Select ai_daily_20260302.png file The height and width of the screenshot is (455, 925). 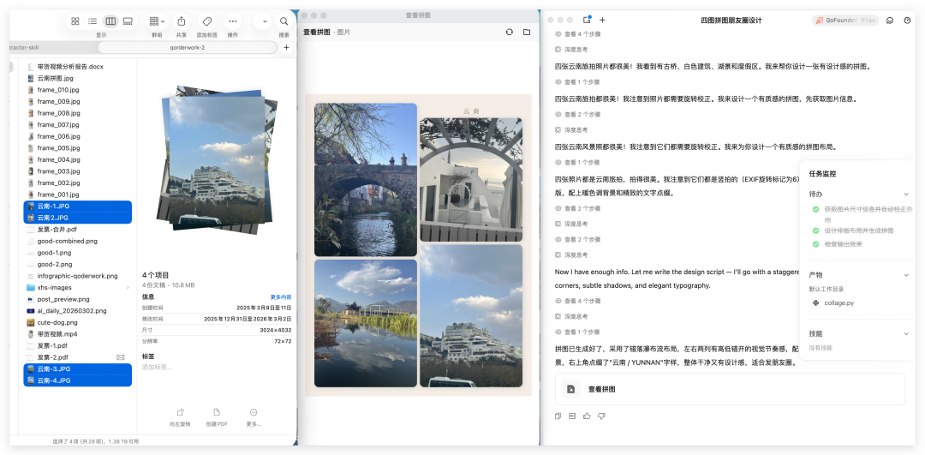(x=71, y=311)
